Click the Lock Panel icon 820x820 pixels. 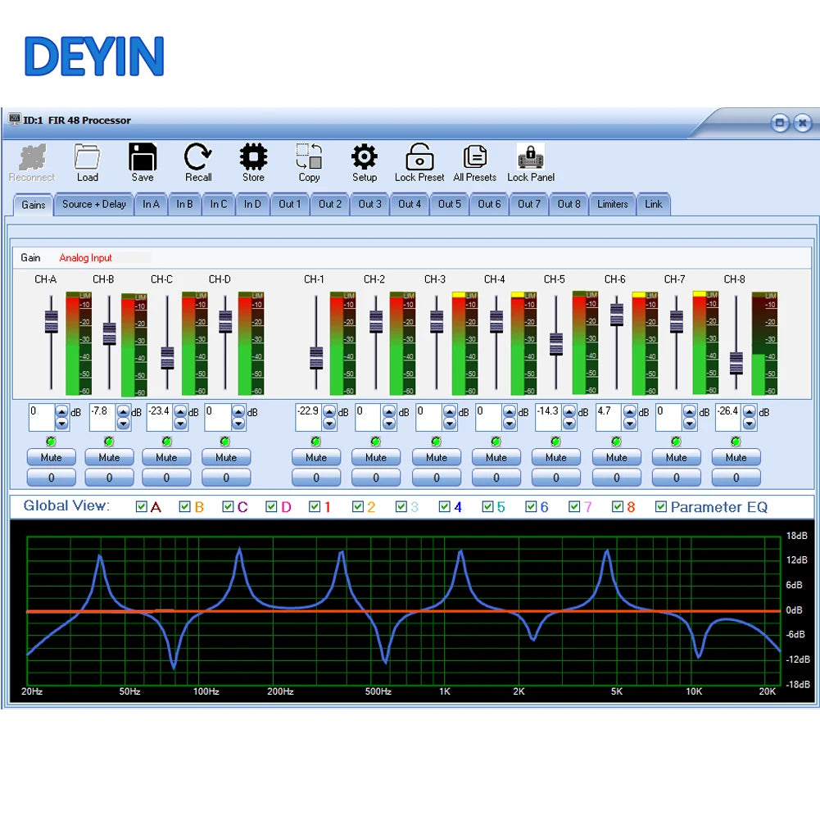(x=531, y=157)
